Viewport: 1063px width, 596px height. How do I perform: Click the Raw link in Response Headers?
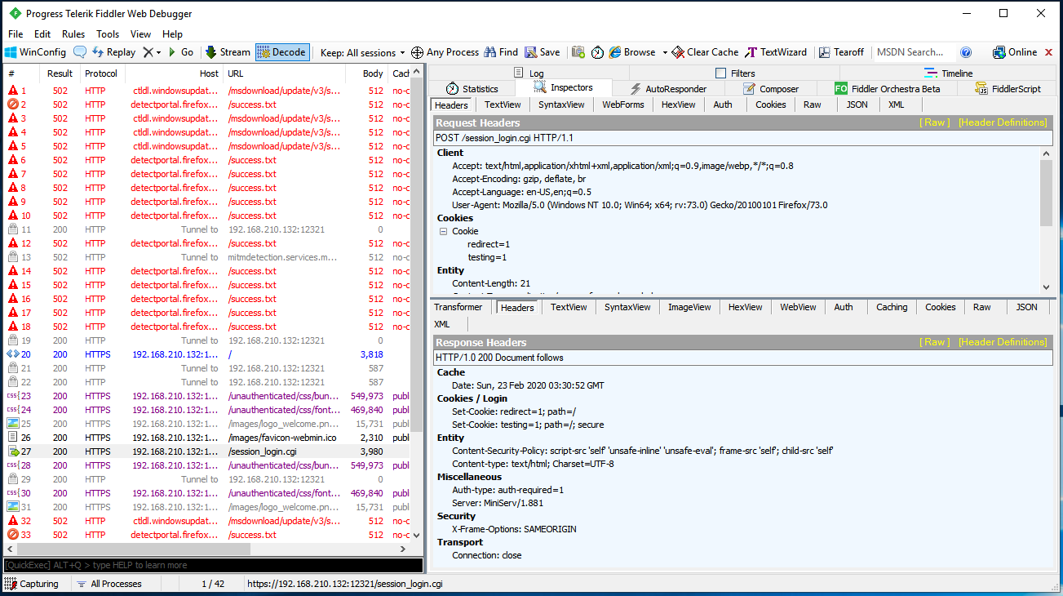tap(935, 342)
